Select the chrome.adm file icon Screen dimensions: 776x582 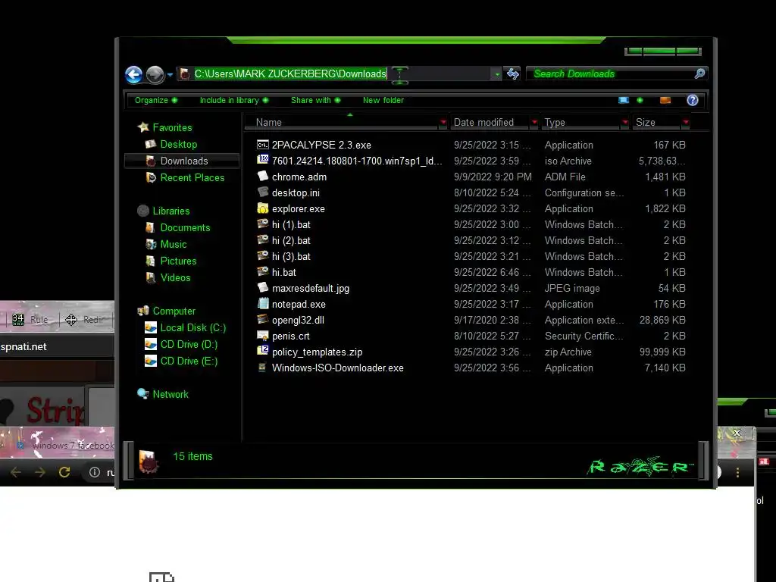263,176
